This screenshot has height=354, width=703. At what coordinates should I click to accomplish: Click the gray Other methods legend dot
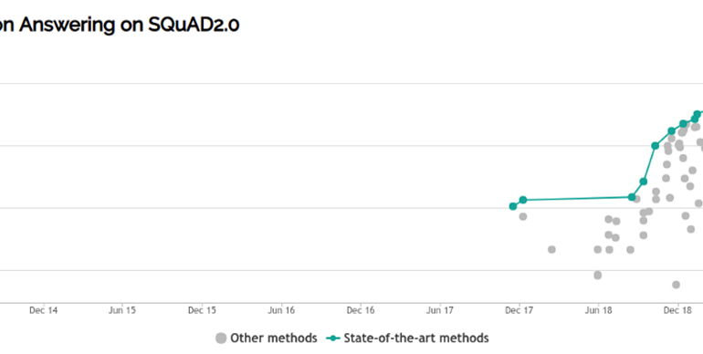pyautogui.click(x=221, y=338)
